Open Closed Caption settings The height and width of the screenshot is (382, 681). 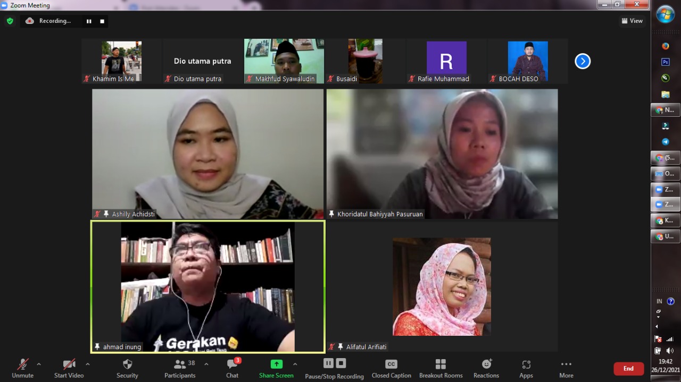pos(391,368)
